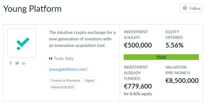Click the 'for 8.40% equity' note
This screenshot has height=104, width=208.
click(x=138, y=94)
